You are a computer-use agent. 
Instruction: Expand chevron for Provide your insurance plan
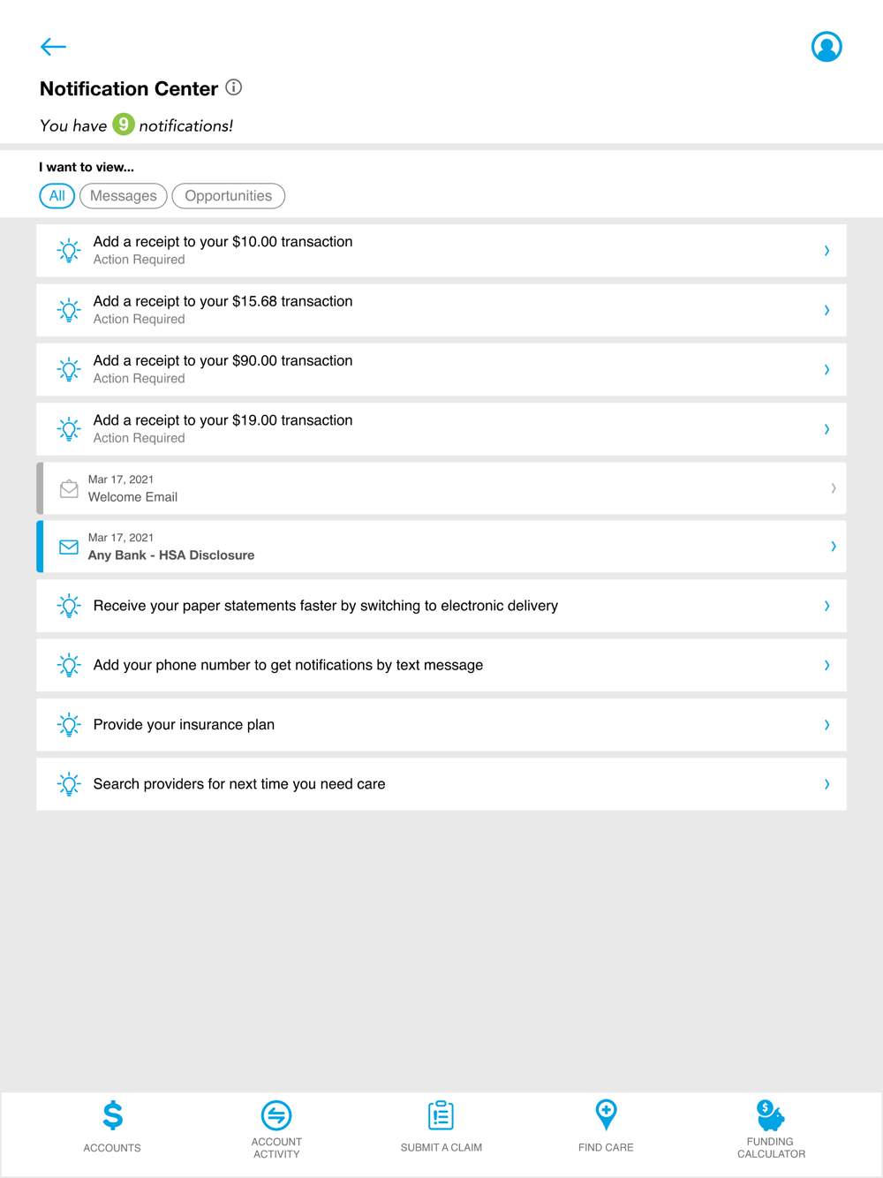click(x=826, y=725)
